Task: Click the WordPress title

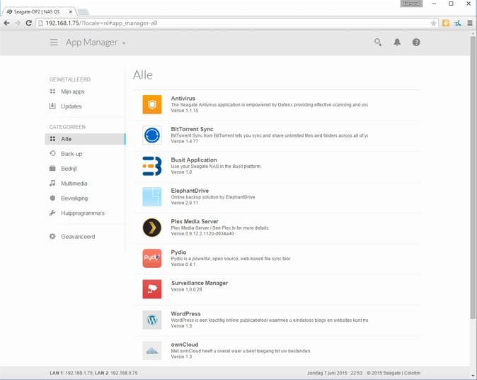Action: pyautogui.click(x=185, y=313)
